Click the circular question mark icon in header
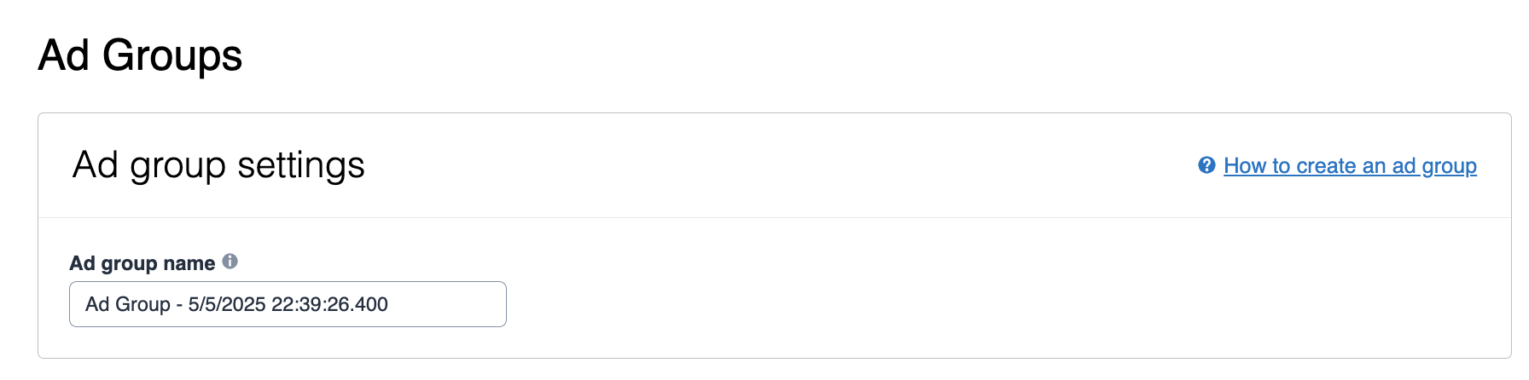 [x=1206, y=165]
